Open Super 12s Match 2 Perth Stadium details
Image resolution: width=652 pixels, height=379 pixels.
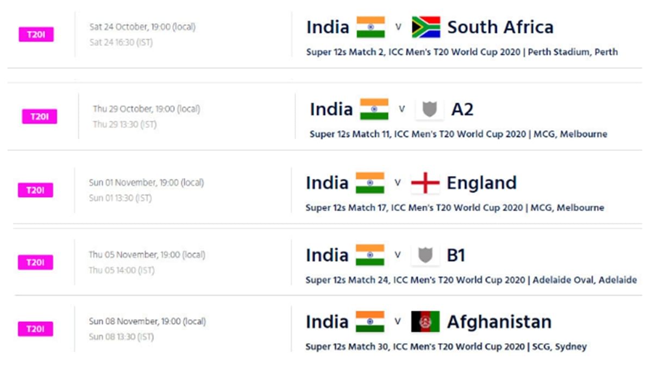[462, 53]
